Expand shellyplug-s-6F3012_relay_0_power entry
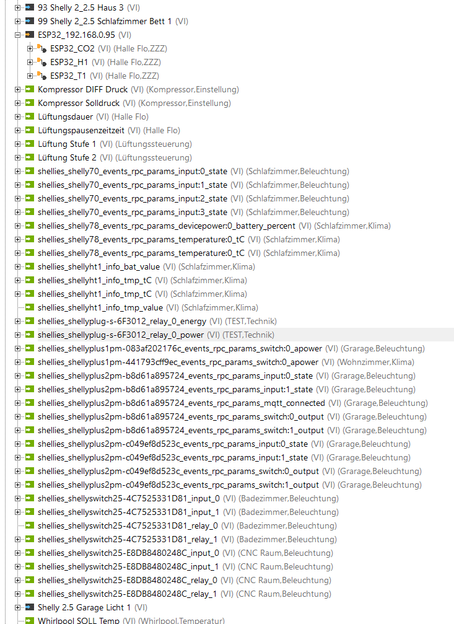Viewport: 454px width, 624px height. 17,335
